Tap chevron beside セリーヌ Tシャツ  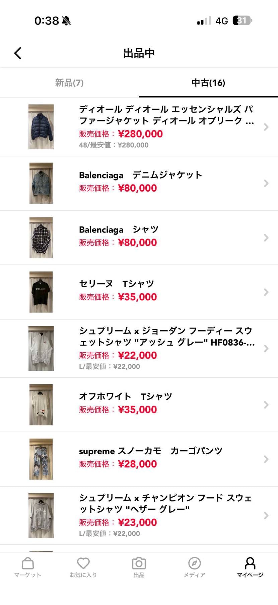266,292
